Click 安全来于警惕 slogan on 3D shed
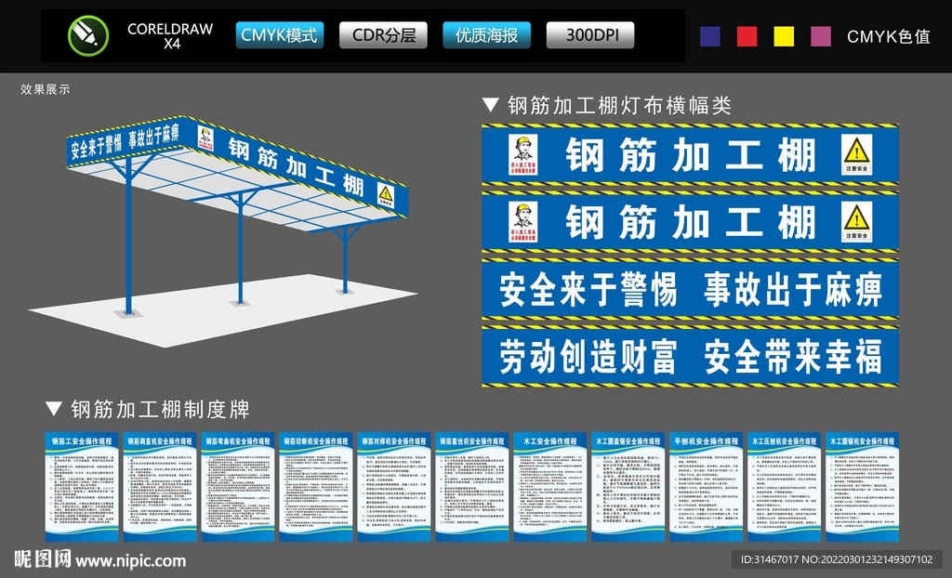 [96, 146]
